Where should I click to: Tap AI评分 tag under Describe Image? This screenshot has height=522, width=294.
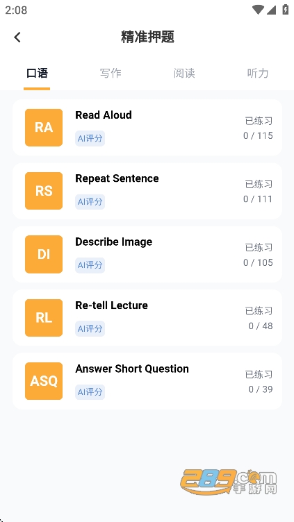[90, 265]
